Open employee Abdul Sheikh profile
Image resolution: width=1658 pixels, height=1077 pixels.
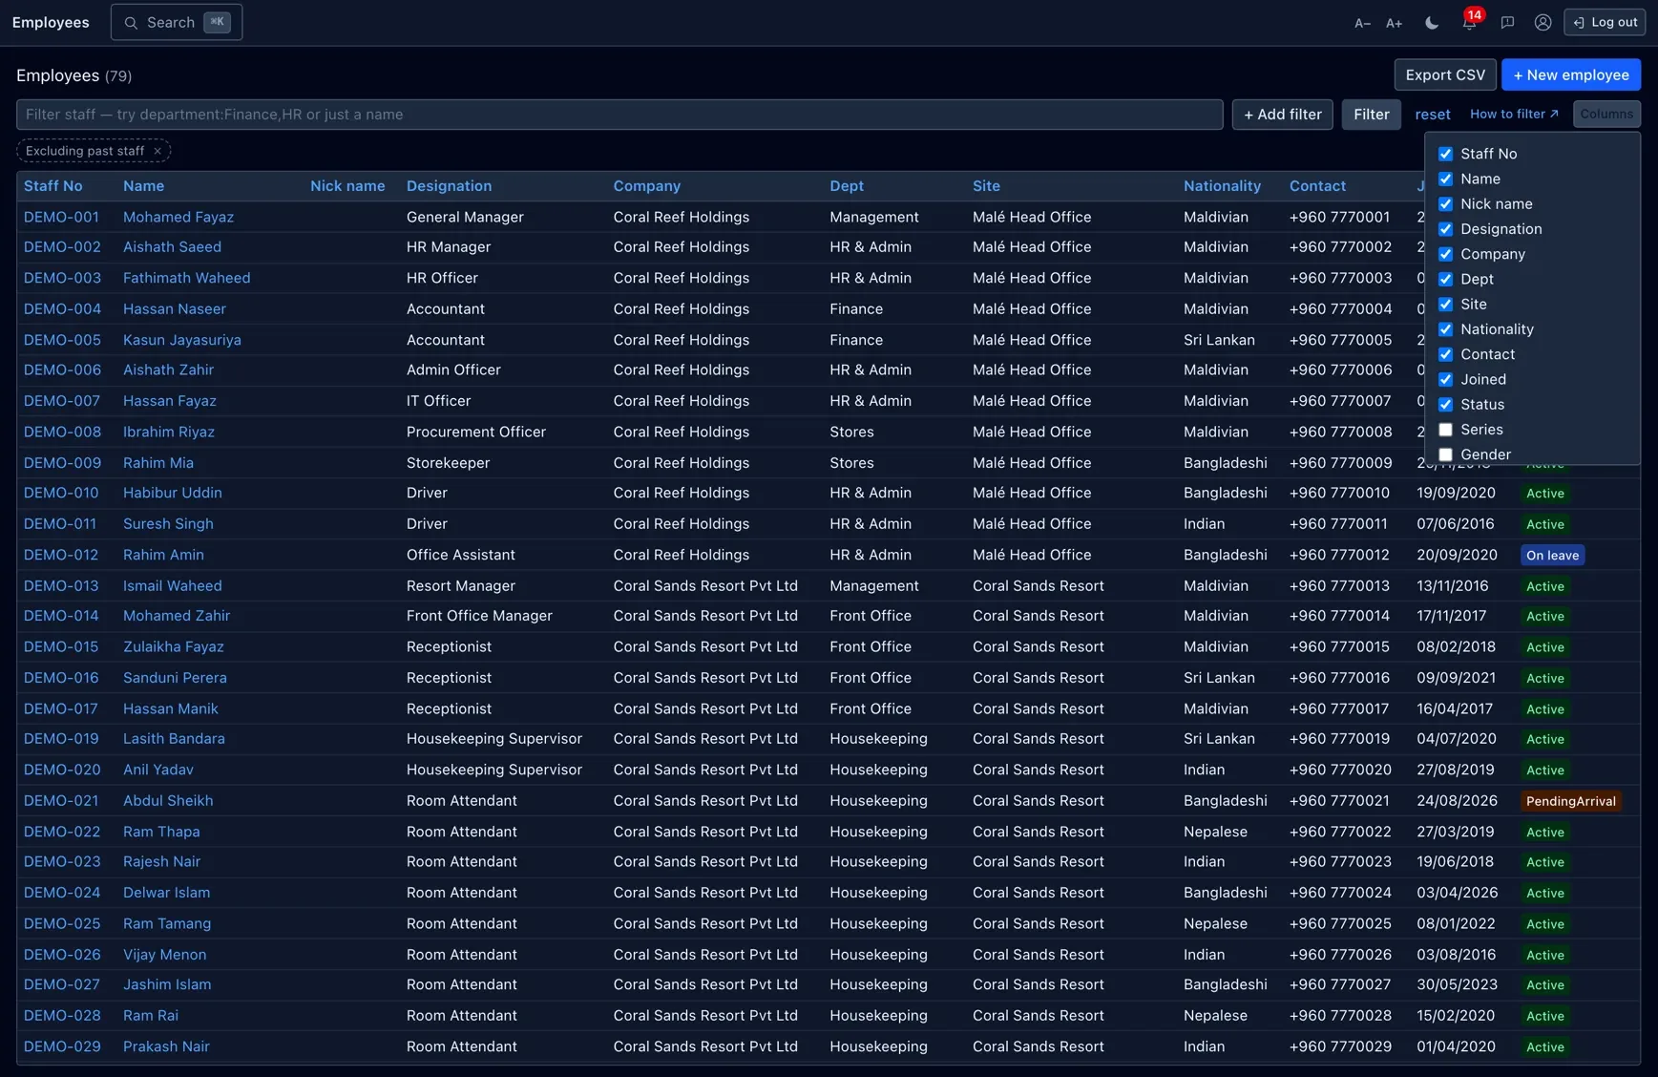coord(168,801)
